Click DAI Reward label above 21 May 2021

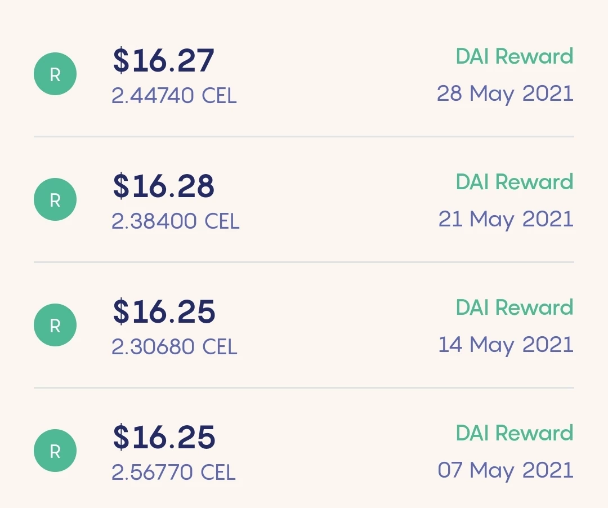click(515, 182)
